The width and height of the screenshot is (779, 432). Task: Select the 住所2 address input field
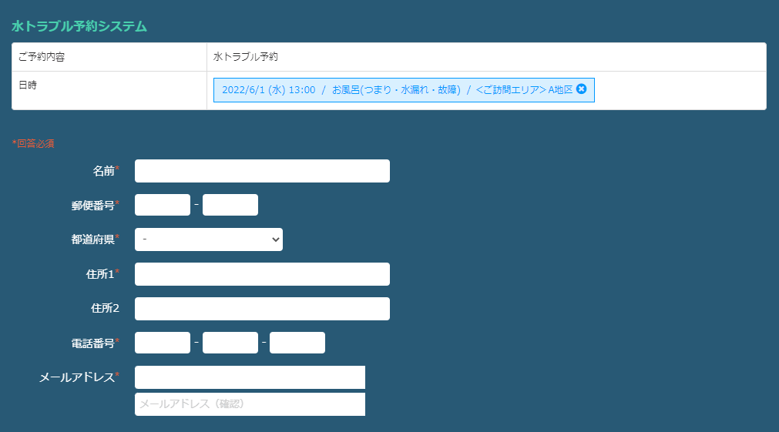[x=262, y=309]
